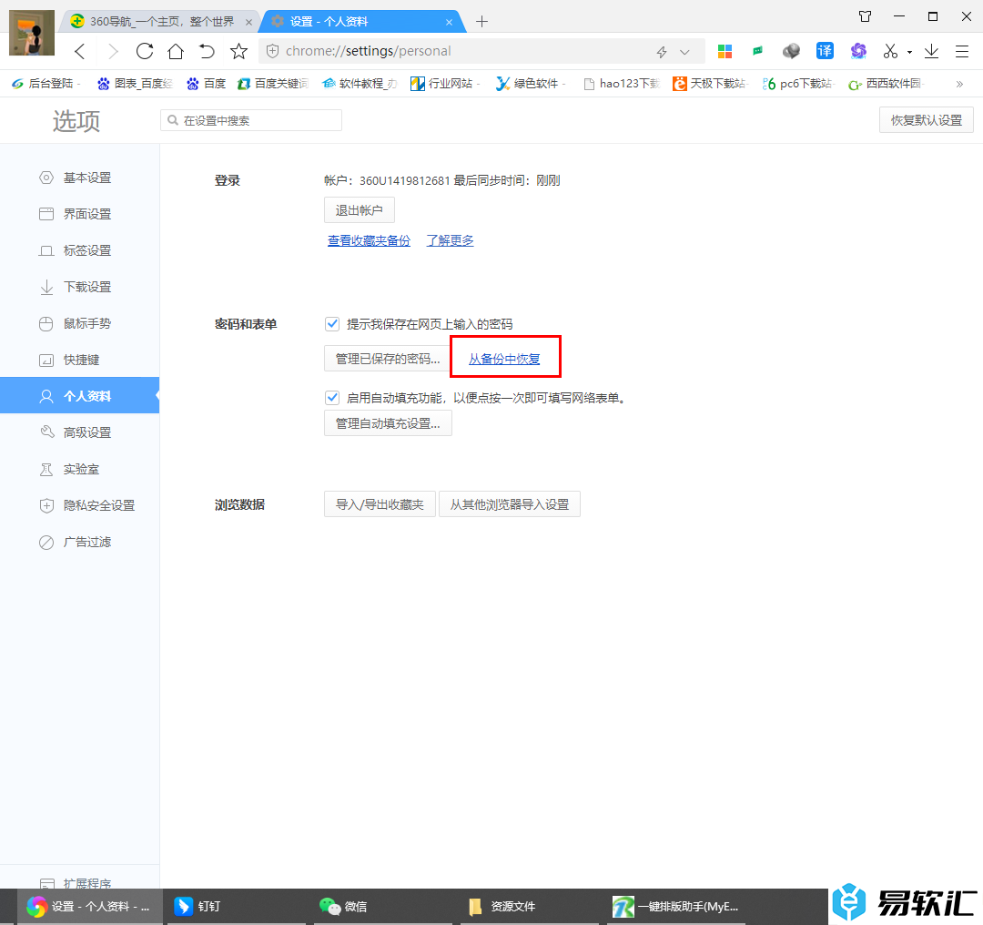Close the 360导航 tab
This screenshot has height=925, width=983.
248,22
